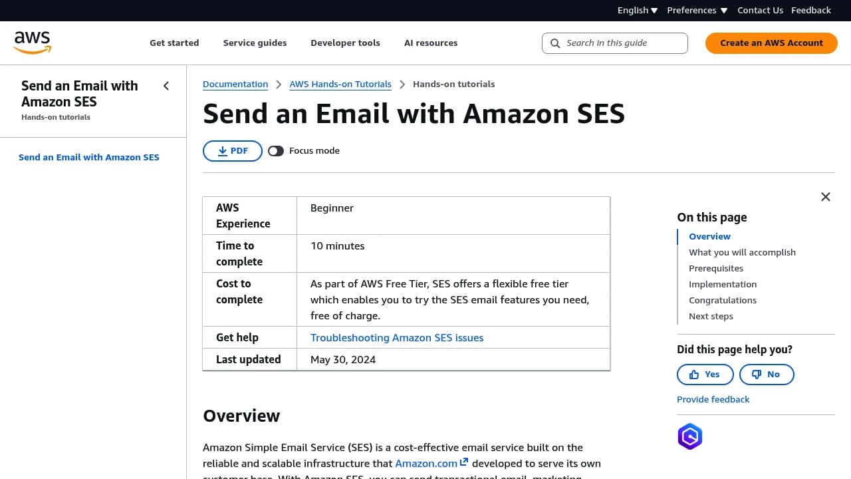Screen dimensions: 851x479
Task: Click the Documentation breadcrumb link
Action: tap(235, 84)
